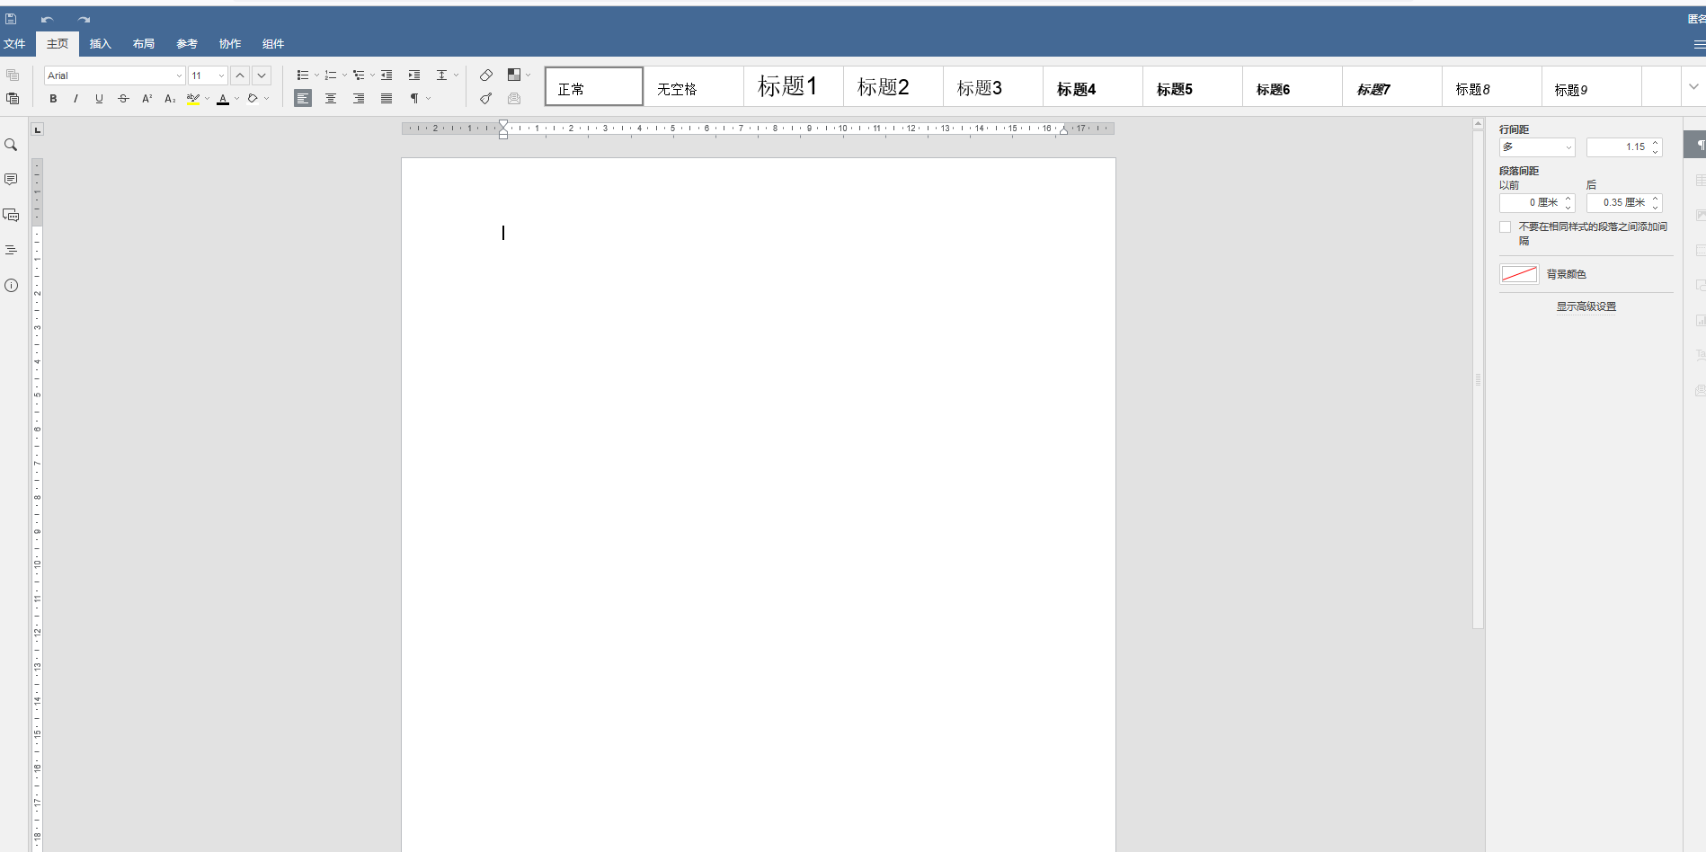Switch to the 协作 (Collaboration) tab
The width and height of the screenshot is (1706, 852).
[x=229, y=44]
